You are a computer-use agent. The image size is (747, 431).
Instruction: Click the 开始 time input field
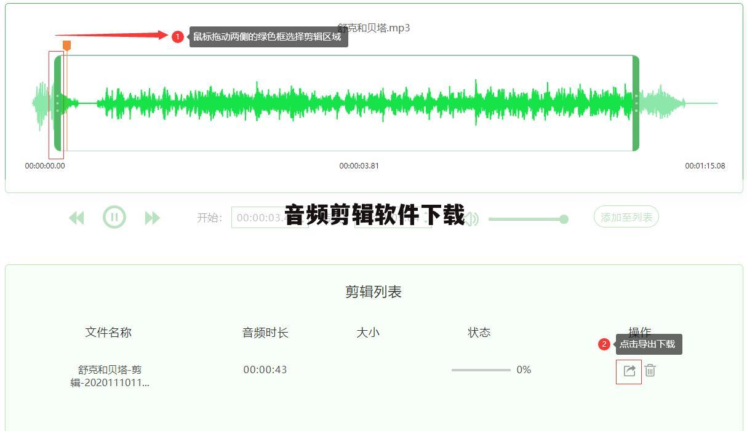point(270,218)
